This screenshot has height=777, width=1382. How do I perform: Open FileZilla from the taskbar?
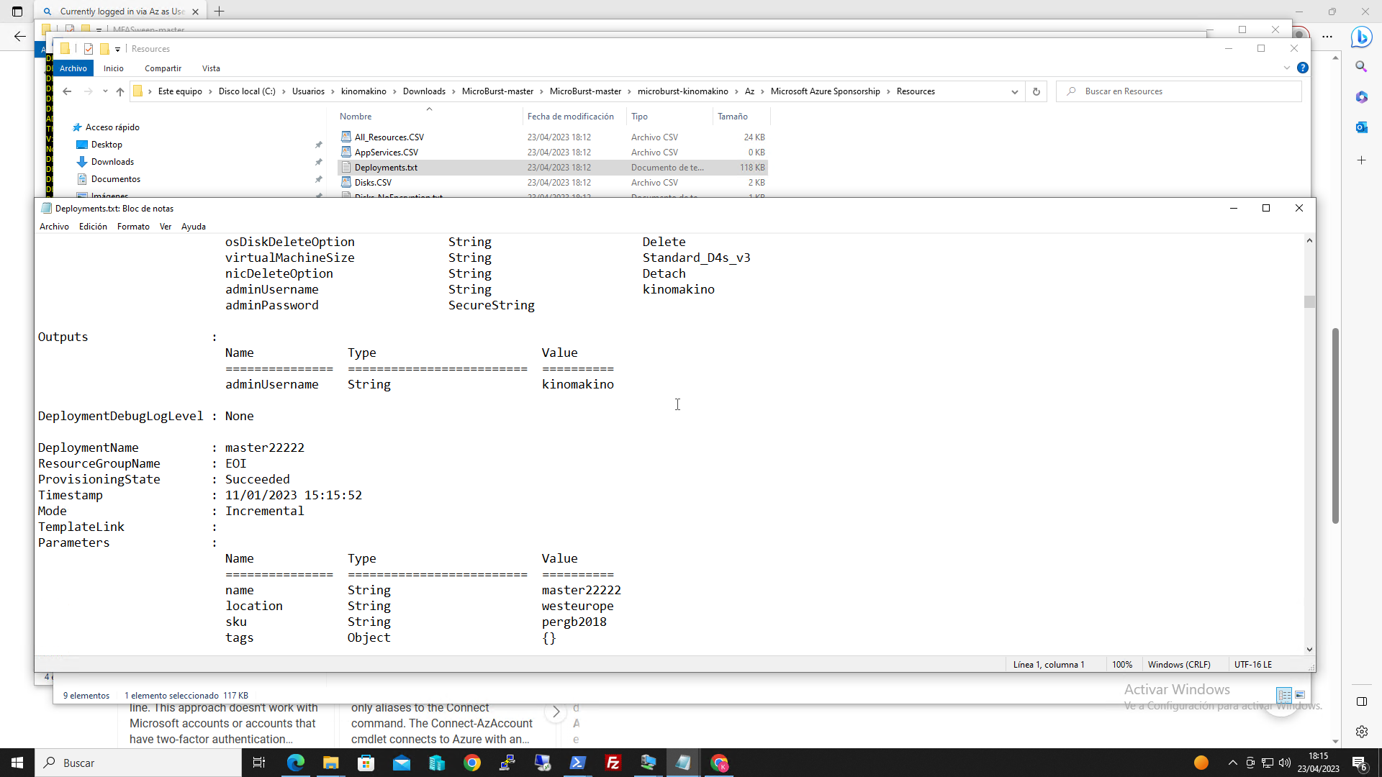coord(613,763)
